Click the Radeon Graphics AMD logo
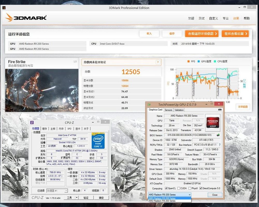This screenshot has height=207, width=259. coord(213,122)
